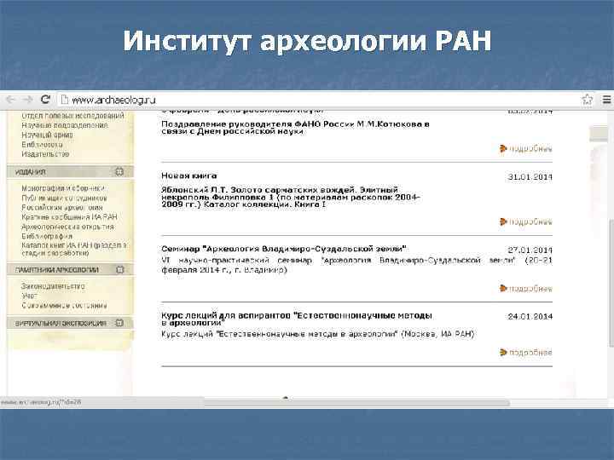Viewport: 614px width, 460px height.
Task: Click подробнее under ФАНО congratulation news
Action: click(x=526, y=148)
